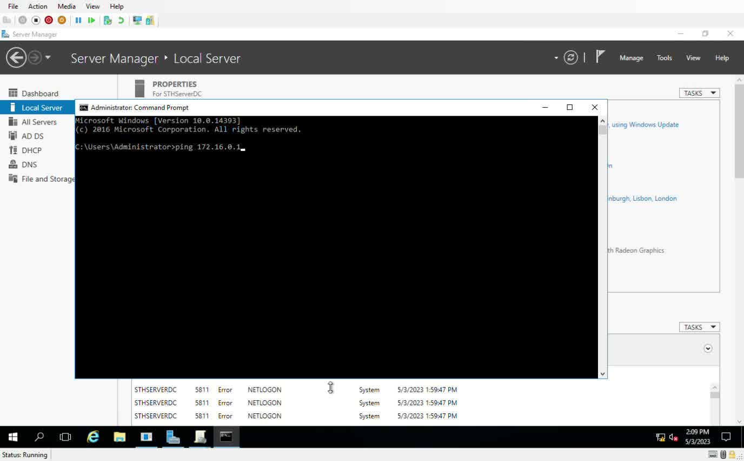Expand the PROPERTIES Tasks dropdown
The height and width of the screenshot is (461, 744).
click(699, 93)
